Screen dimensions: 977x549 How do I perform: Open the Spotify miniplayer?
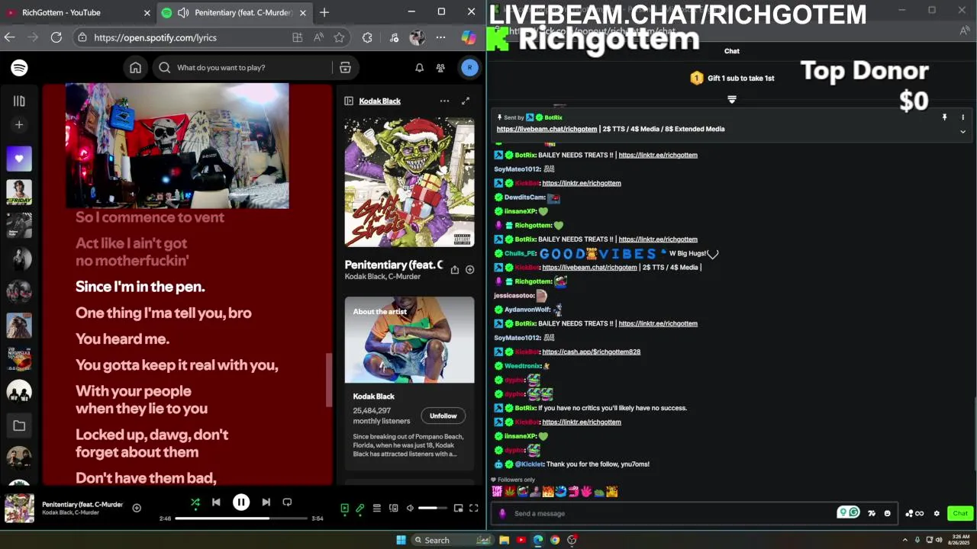[458, 508]
